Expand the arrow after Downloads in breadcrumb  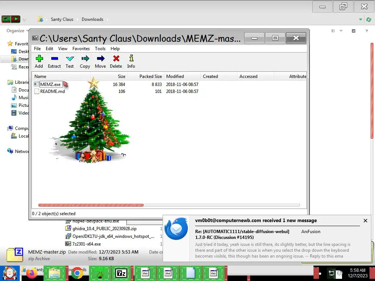[107, 19]
